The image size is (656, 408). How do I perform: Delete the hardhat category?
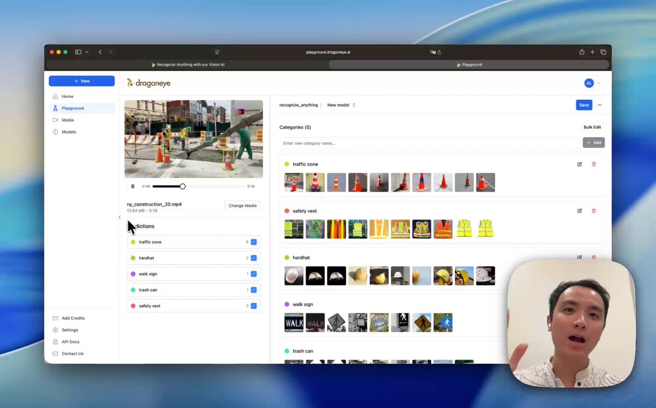coord(594,257)
